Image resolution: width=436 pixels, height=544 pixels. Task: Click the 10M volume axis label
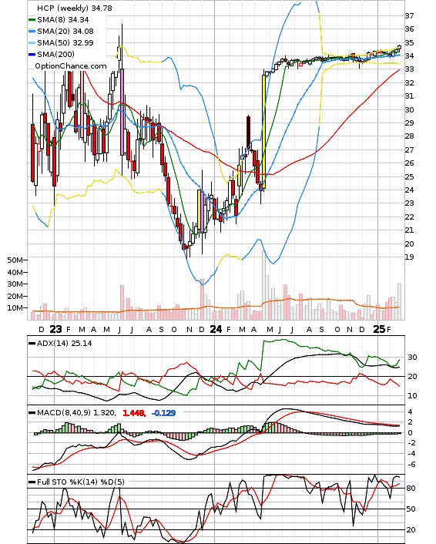click(15, 307)
